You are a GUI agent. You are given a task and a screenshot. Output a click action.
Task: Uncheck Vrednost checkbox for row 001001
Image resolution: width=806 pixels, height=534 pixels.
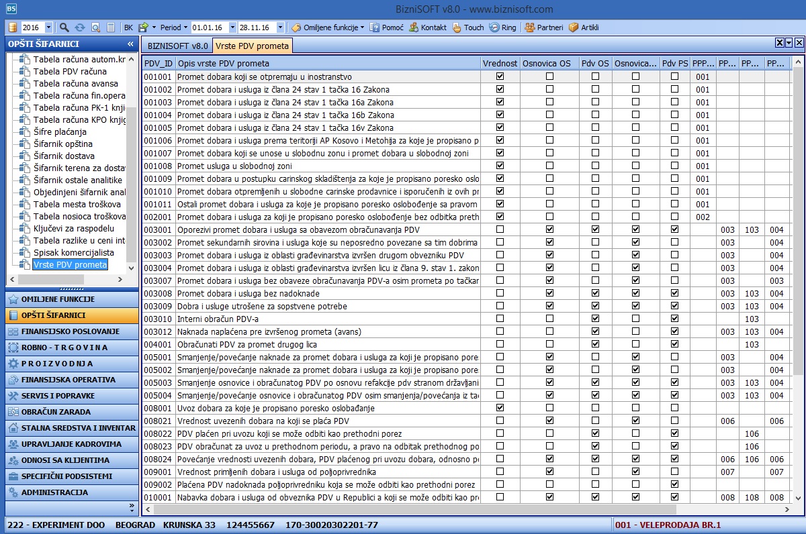coord(500,76)
